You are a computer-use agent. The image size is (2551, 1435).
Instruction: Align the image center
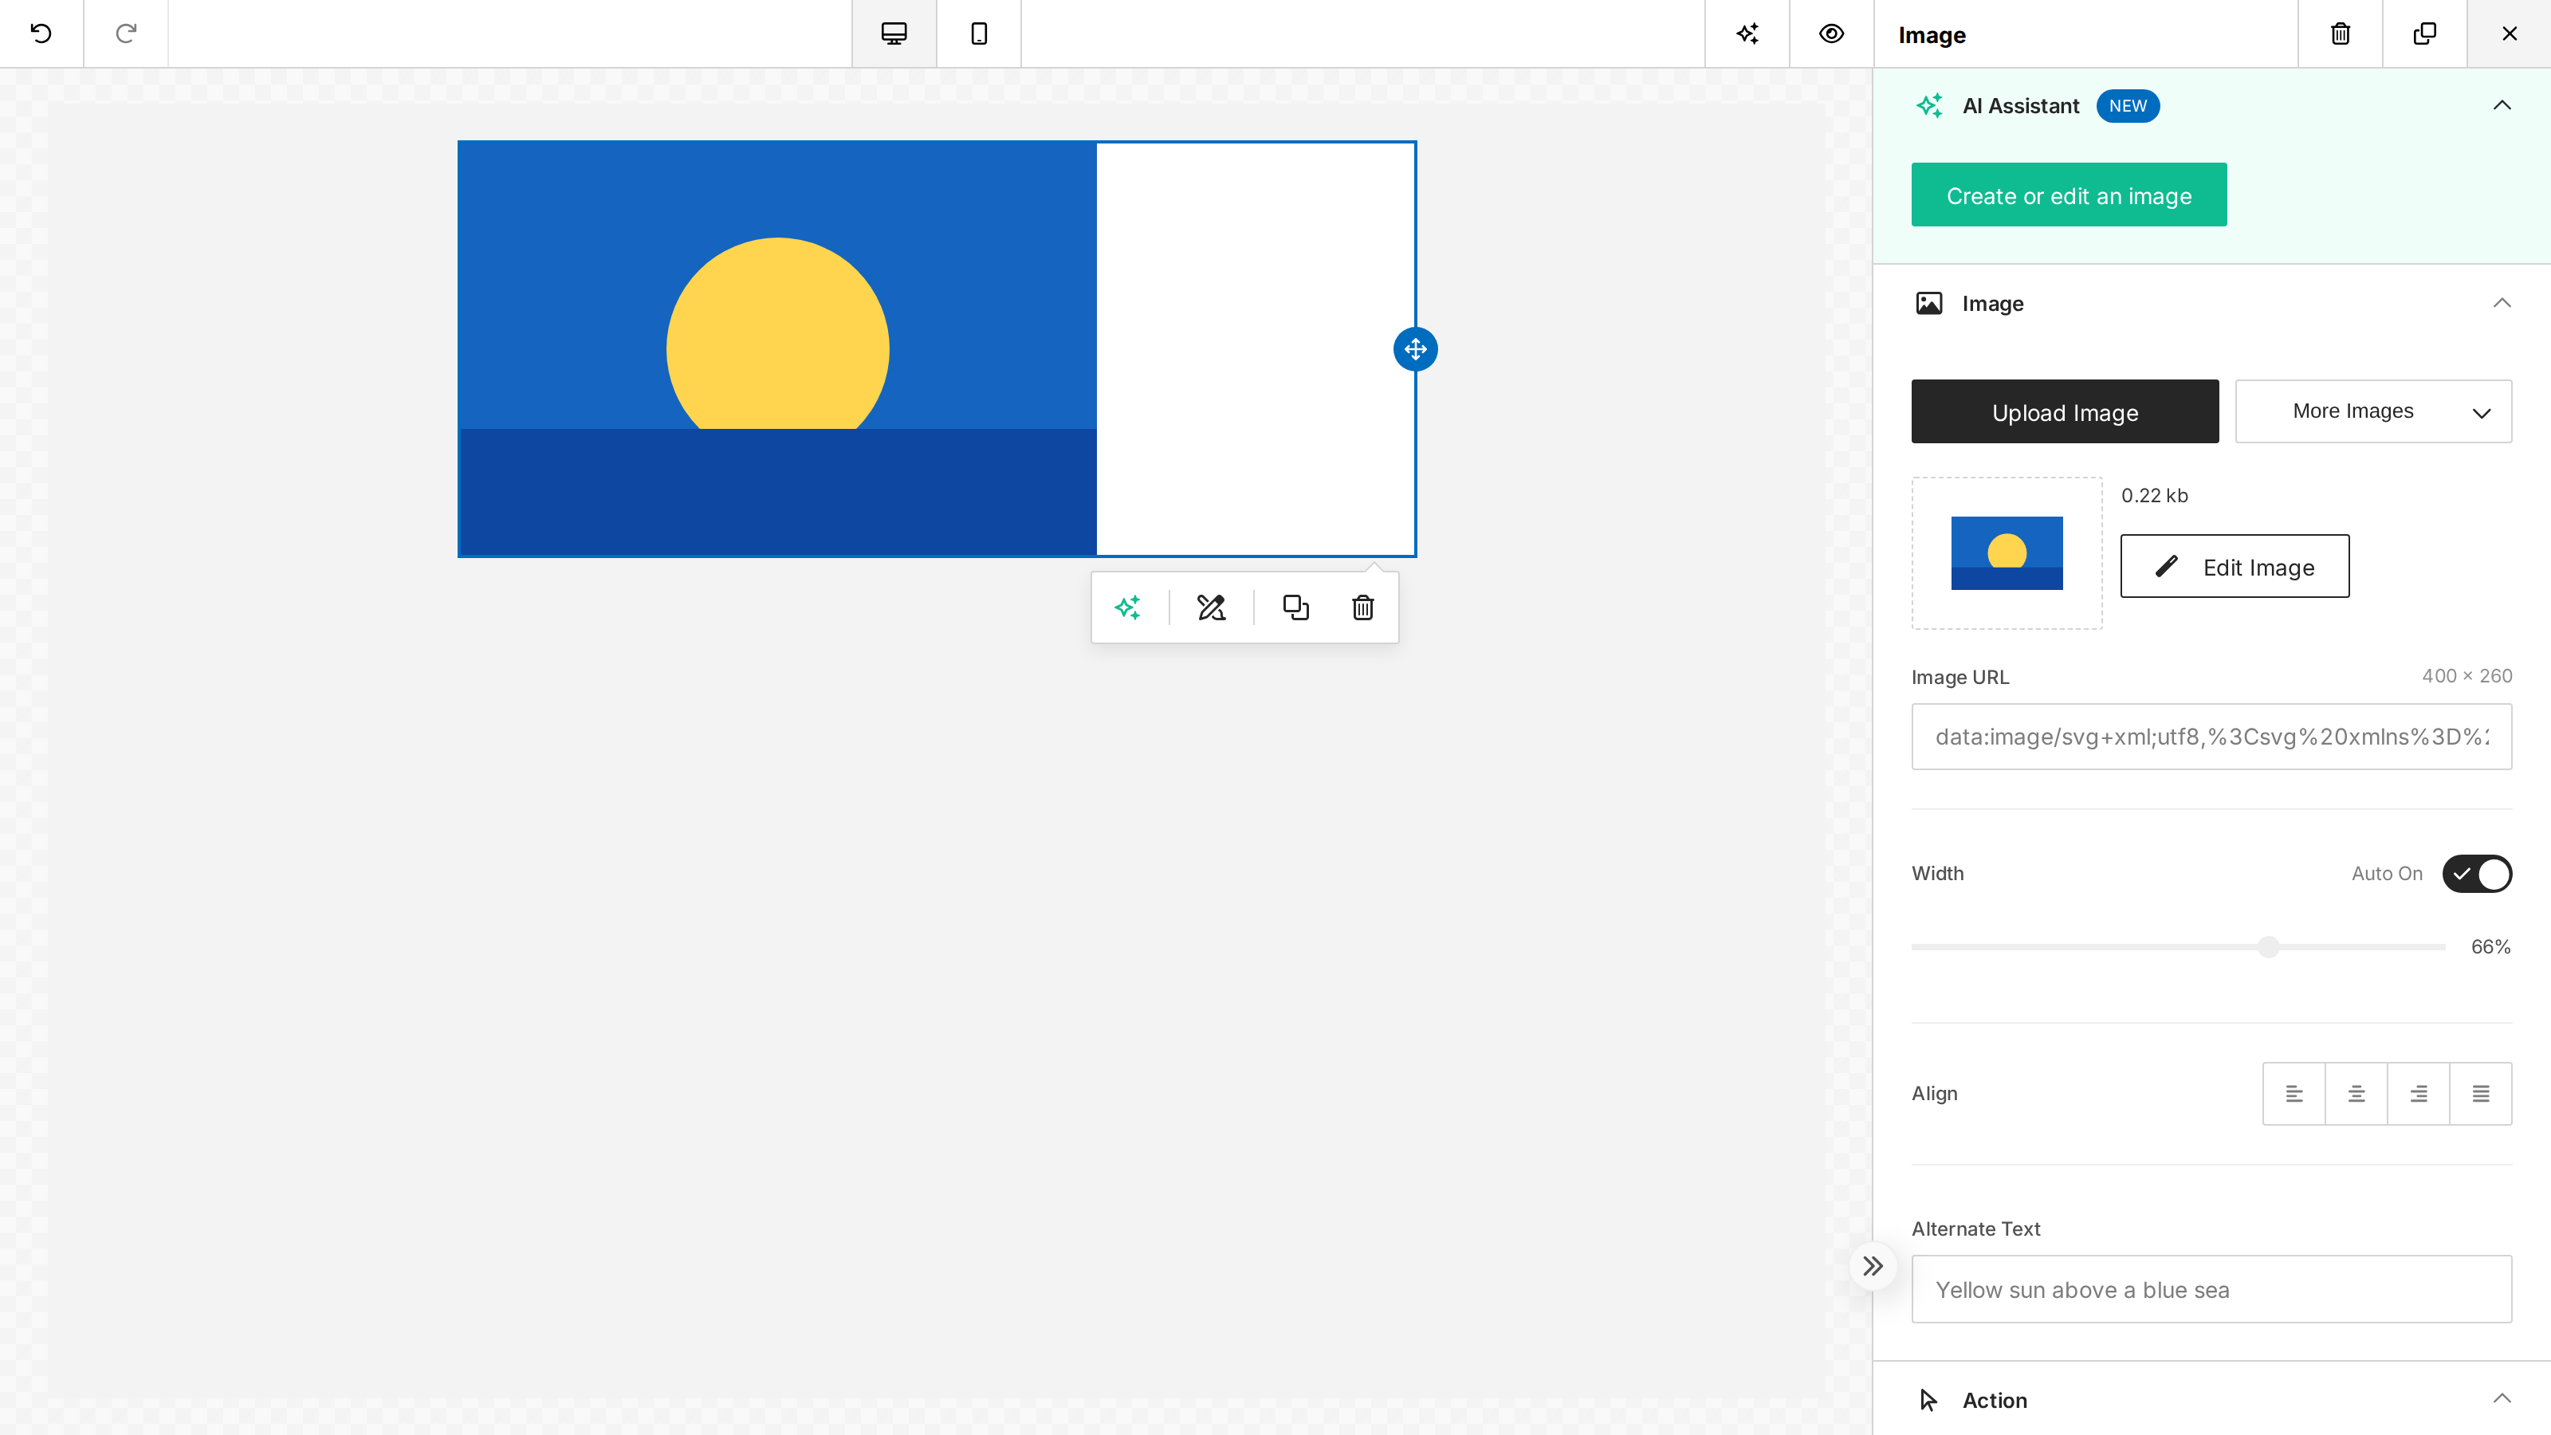click(2356, 1093)
